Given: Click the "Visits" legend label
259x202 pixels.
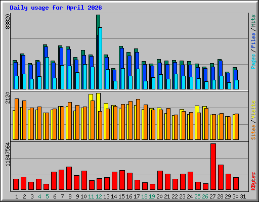Looking at the screenshot, I should (253, 110).
